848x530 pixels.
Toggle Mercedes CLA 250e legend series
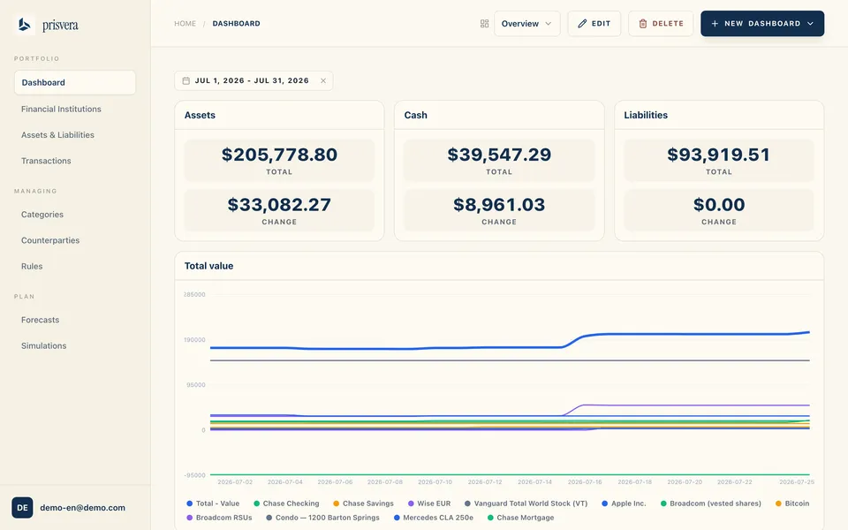(433, 518)
